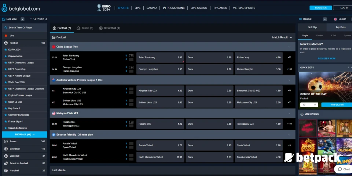Open SPORTS in top navigation

coord(123,8)
